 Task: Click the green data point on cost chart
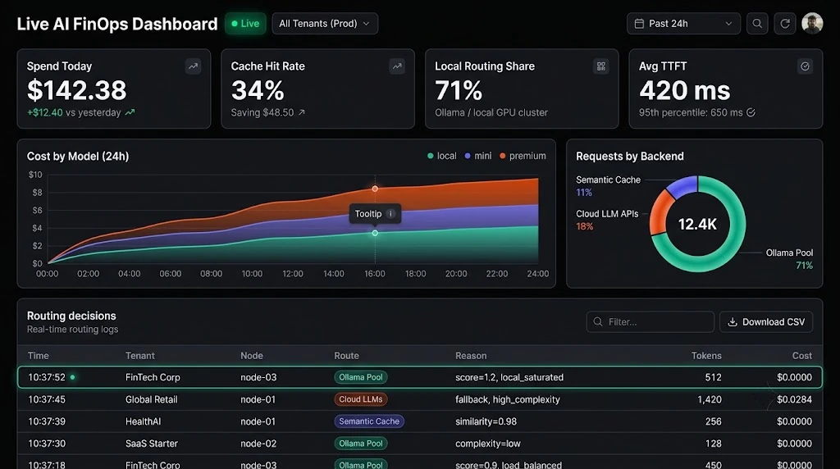tap(375, 233)
